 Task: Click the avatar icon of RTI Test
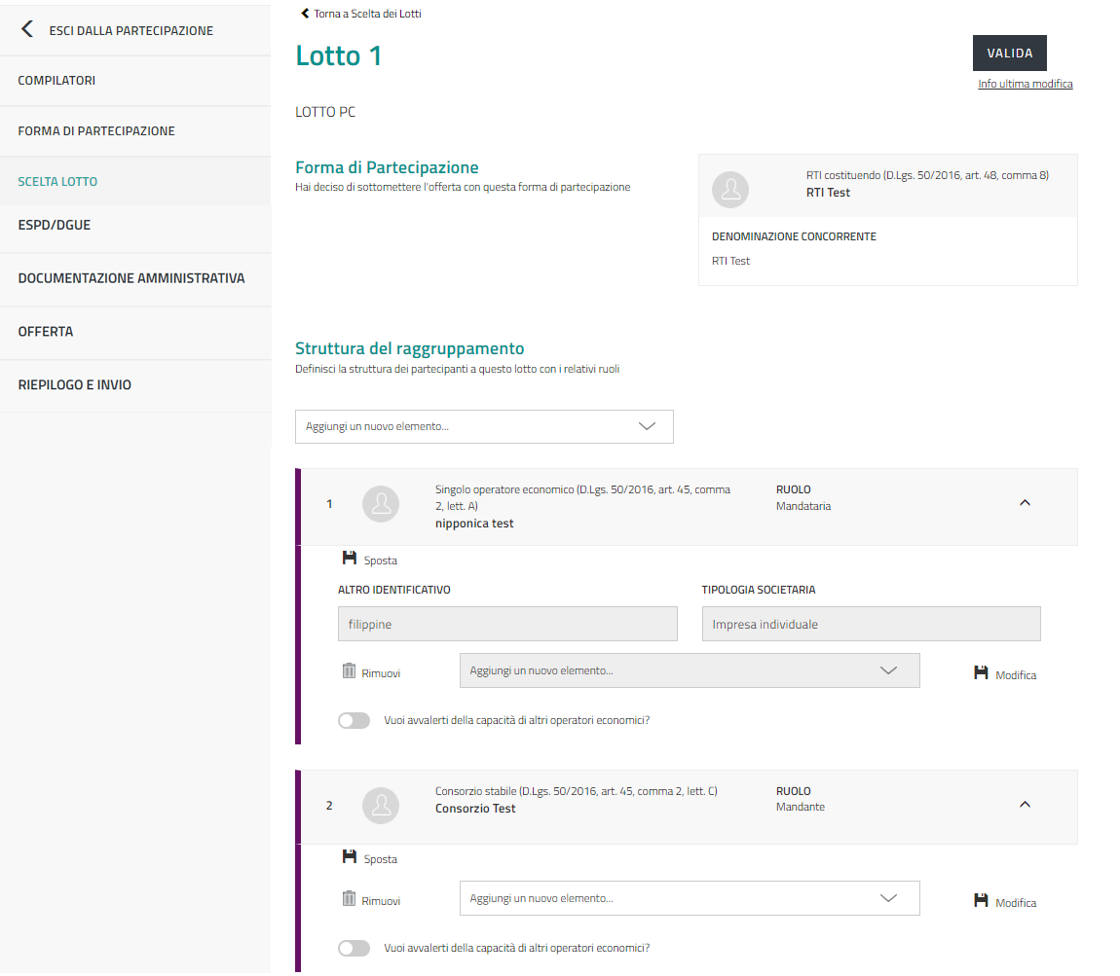click(x=730, y=190)
